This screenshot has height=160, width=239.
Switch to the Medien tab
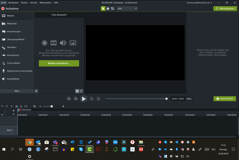(17, 16)
